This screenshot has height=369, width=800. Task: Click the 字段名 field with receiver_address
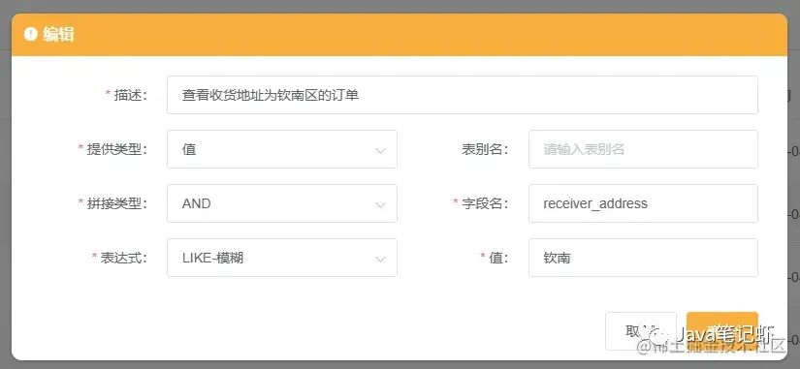click(643, 203)
